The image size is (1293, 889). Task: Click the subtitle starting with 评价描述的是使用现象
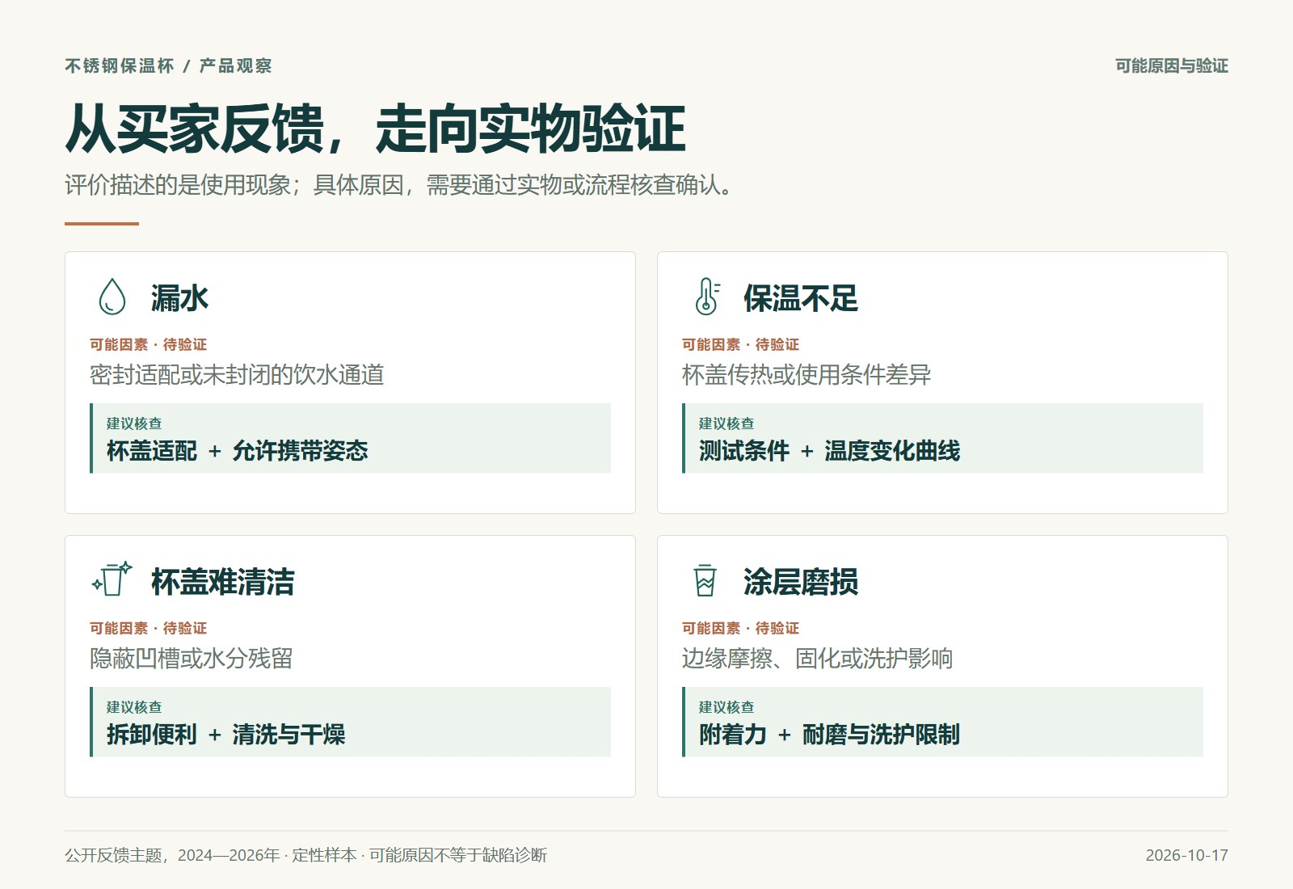(x=399, y=185)
